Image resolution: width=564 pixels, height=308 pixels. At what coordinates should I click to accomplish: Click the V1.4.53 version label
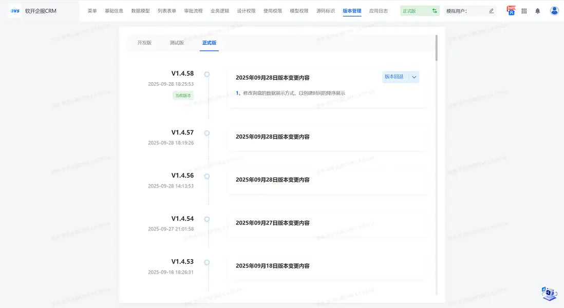click(x=182, y=261)
